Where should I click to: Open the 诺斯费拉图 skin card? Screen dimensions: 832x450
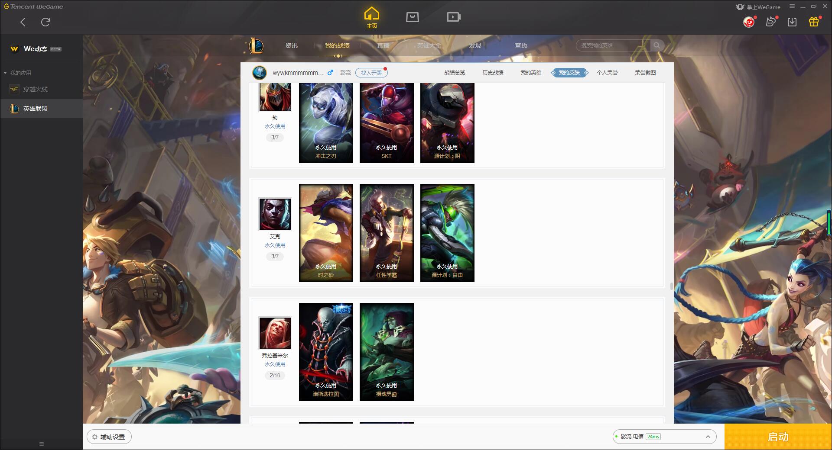(x=326, y=352)
